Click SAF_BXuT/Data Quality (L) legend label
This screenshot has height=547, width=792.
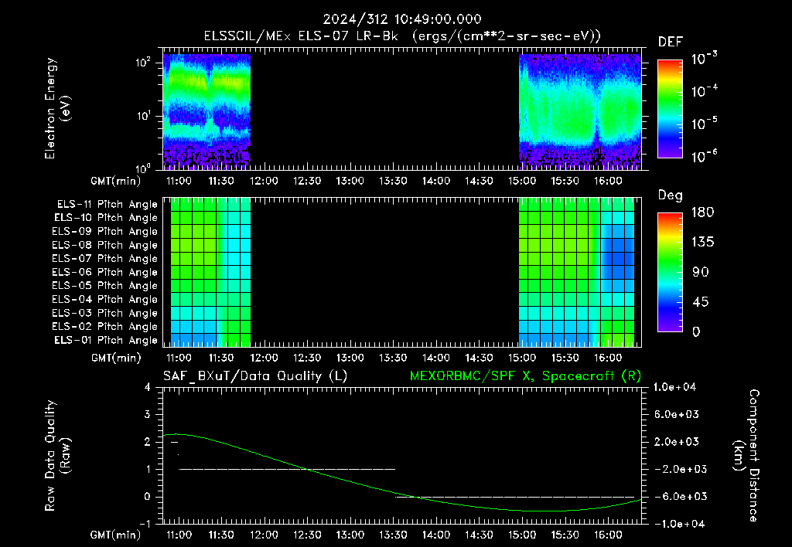click(255, 376)
